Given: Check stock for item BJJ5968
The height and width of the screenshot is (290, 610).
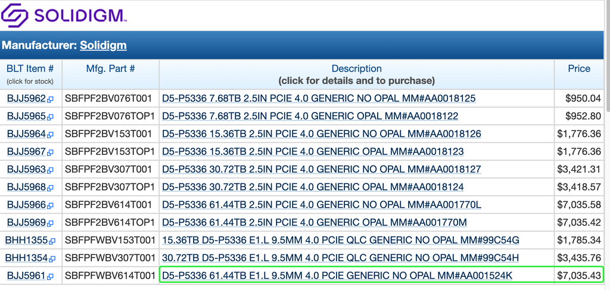Looking at the screenshot, I should [x=26, y=188].
